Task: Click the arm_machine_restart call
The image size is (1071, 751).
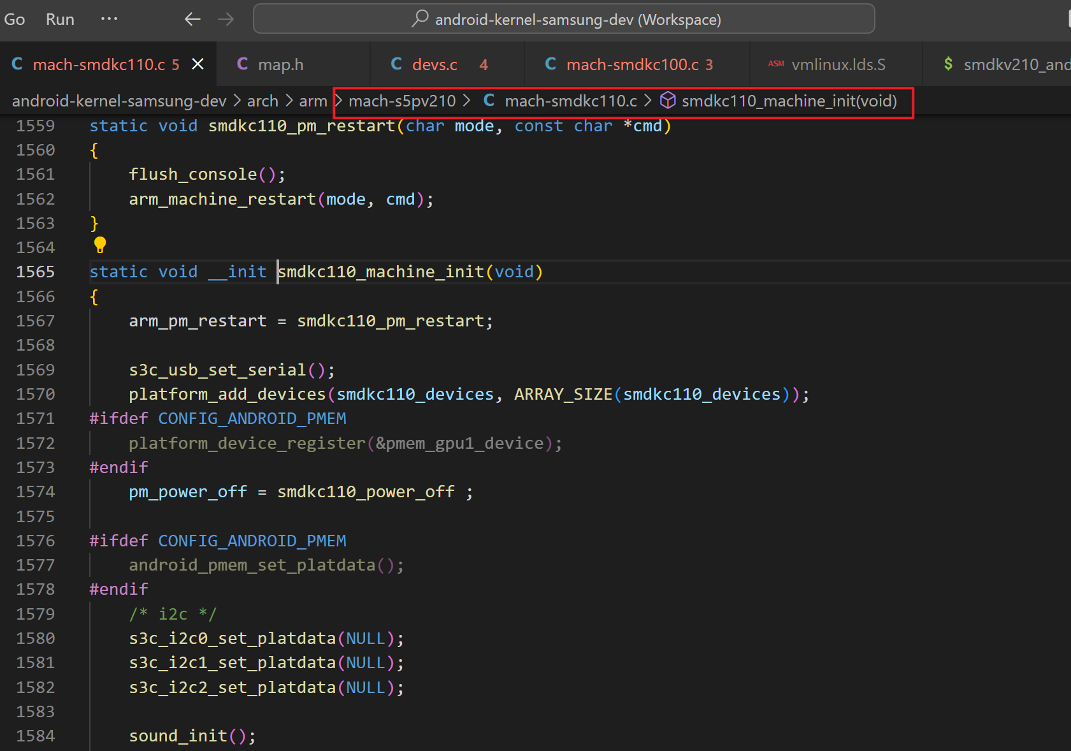Action: click(x=222, y=199)
